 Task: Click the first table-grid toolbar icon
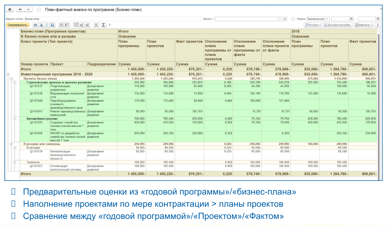[61, 25]
